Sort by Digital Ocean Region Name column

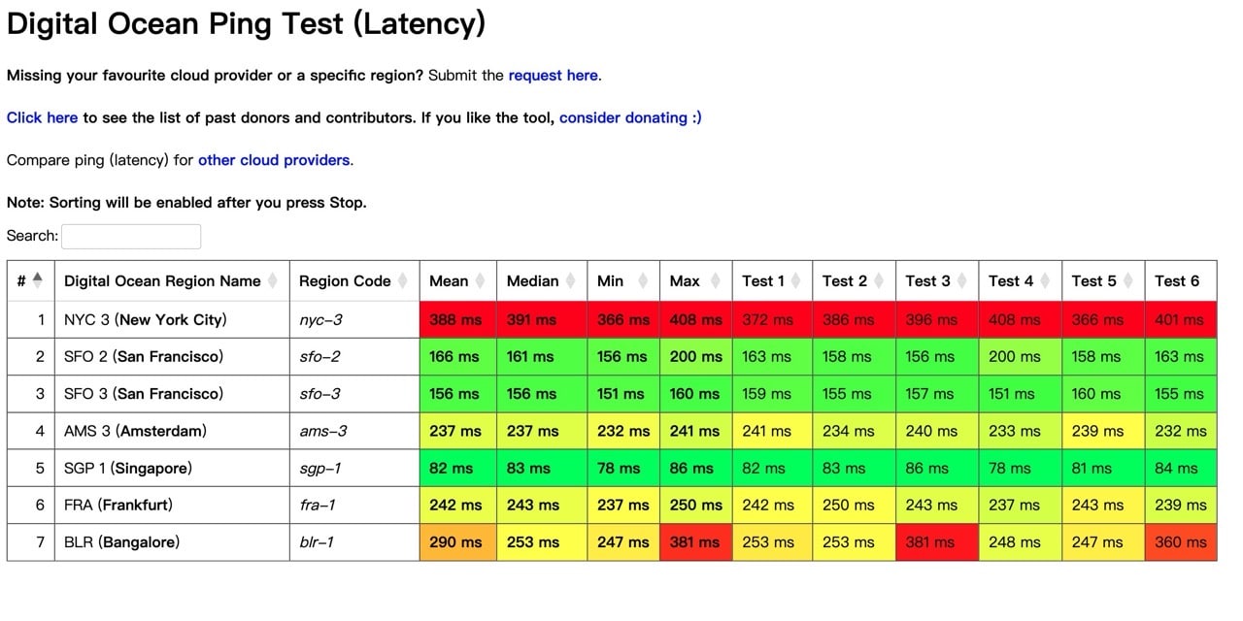coord(172,280)
